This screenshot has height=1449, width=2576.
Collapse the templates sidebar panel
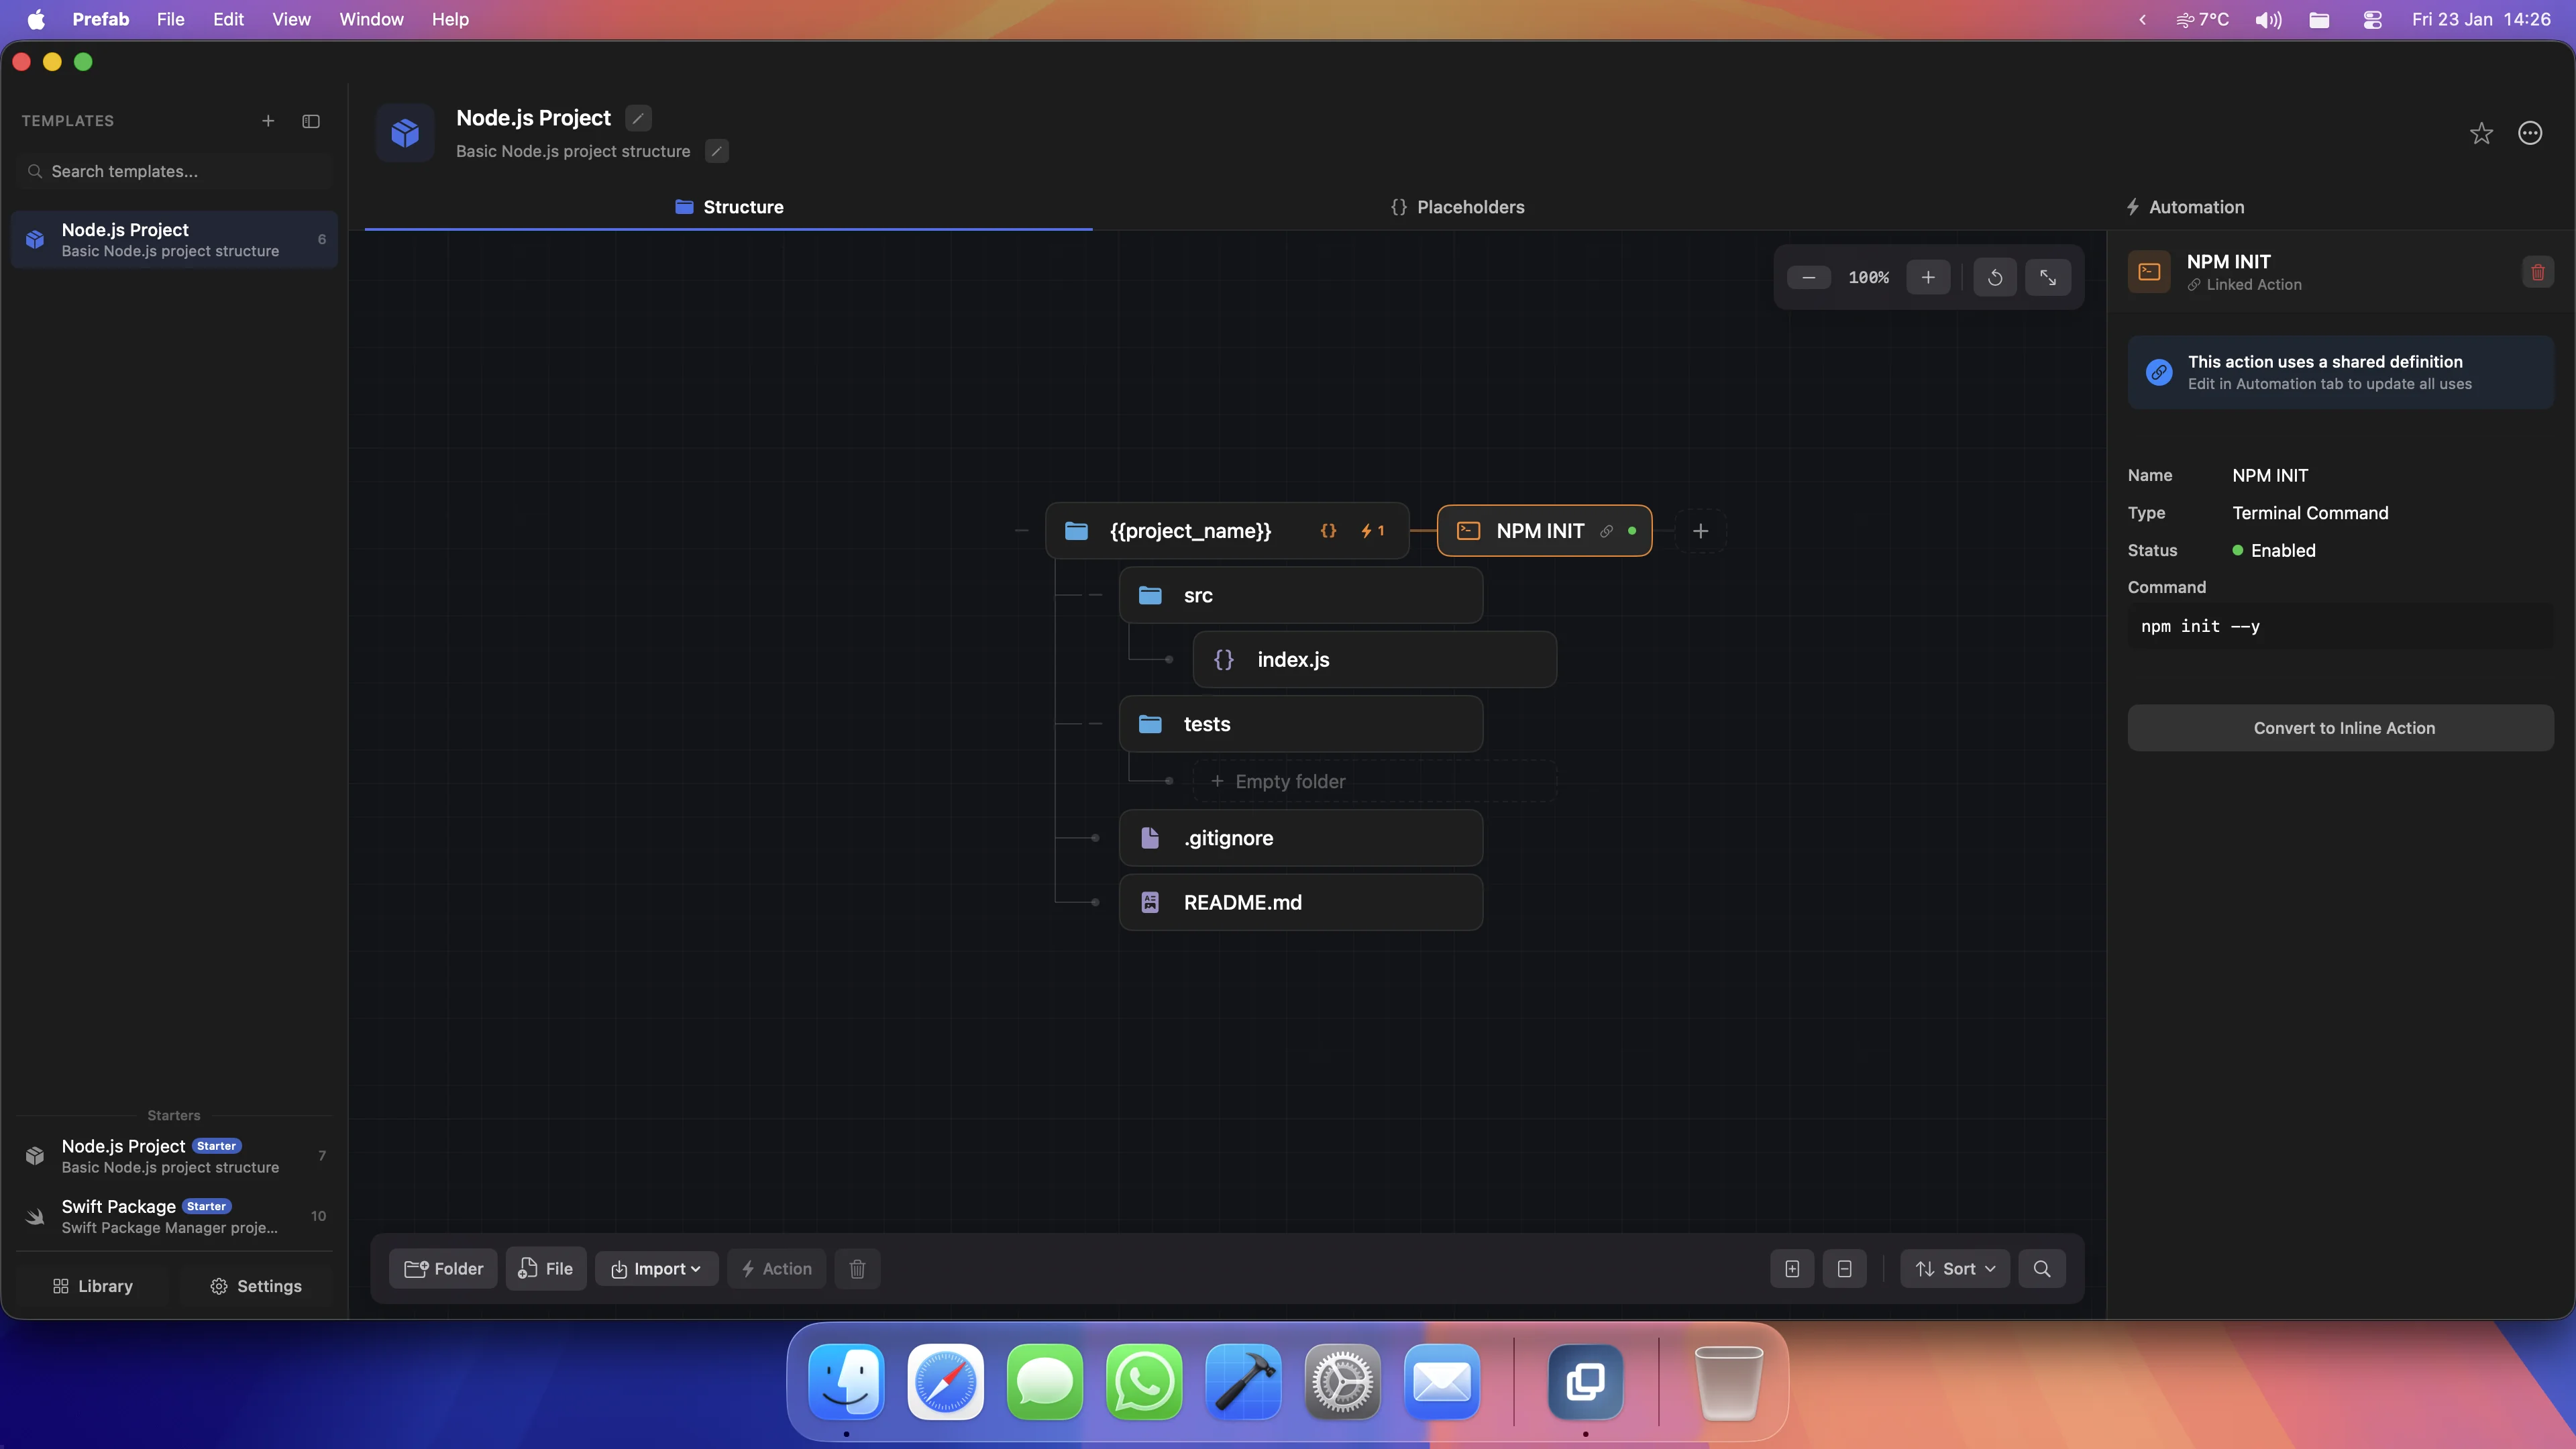pos(310,121)
